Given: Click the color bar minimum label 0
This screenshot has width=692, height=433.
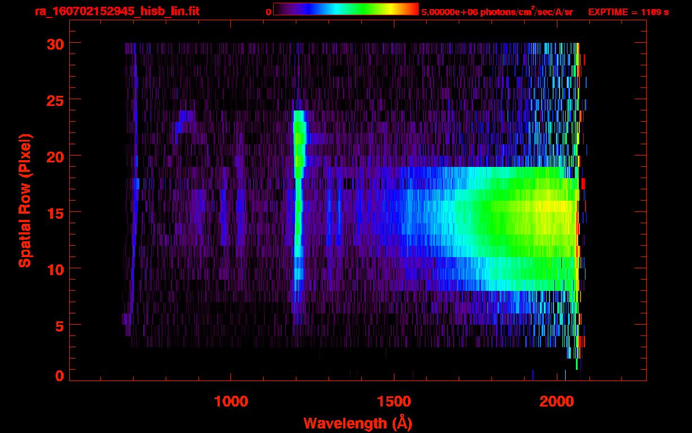Looking at the screenshot, I should coord(268,12).
